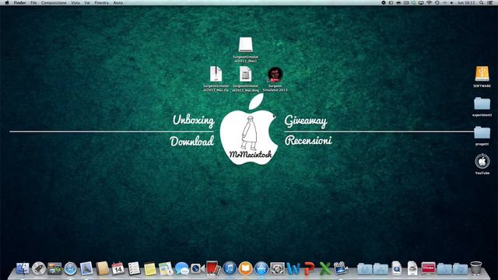This screenshot has width=498, height=280.
Task: Open Reminders checklist icon in Dock
Action: pyautogui.click(x=134, y=268)
